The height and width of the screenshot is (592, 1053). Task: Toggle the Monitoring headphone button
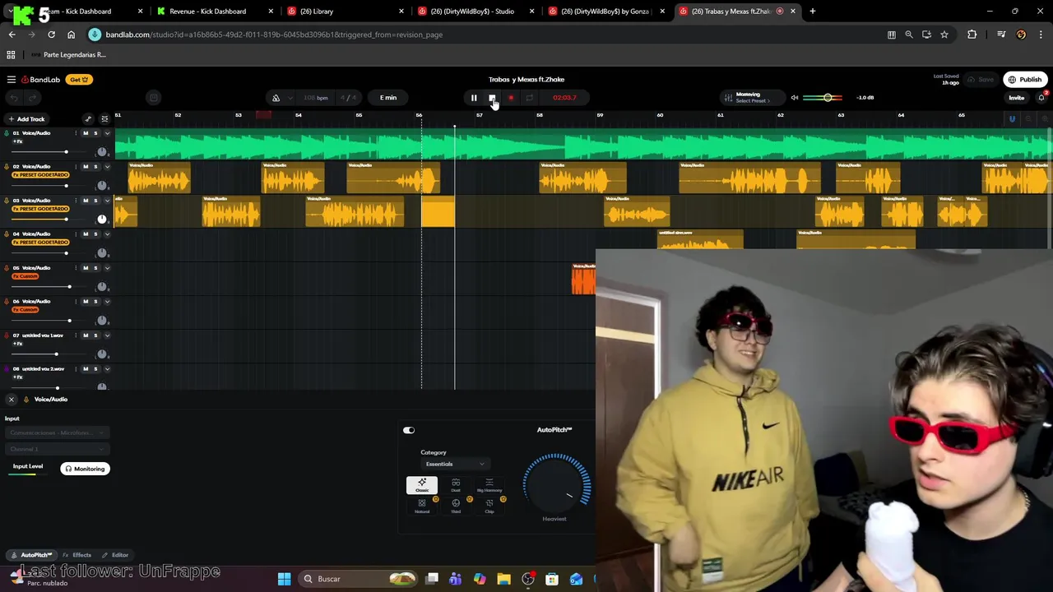coord(85,469)
